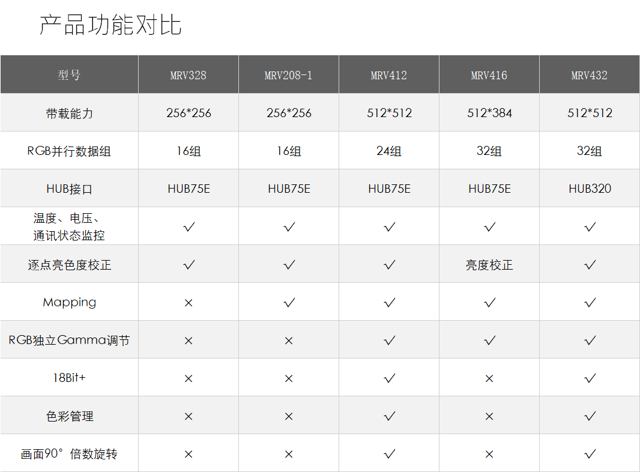Click the 32组 cell under MRV432
The image size is (640, 472).
tap(590, 151)
